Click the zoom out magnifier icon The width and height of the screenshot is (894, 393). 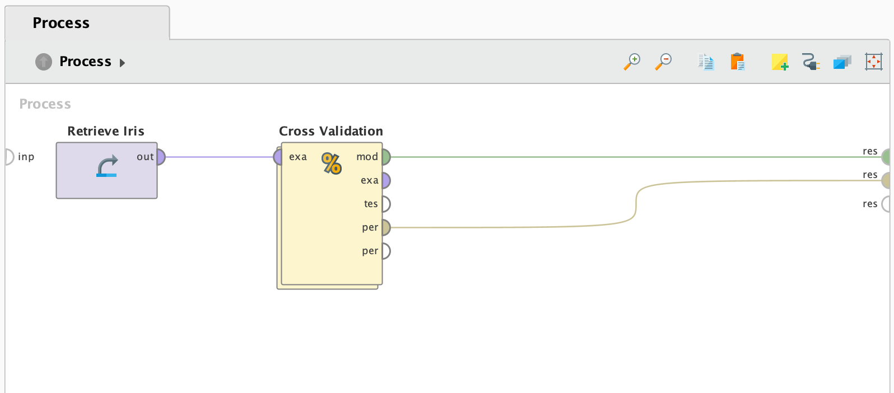[663, 62]
